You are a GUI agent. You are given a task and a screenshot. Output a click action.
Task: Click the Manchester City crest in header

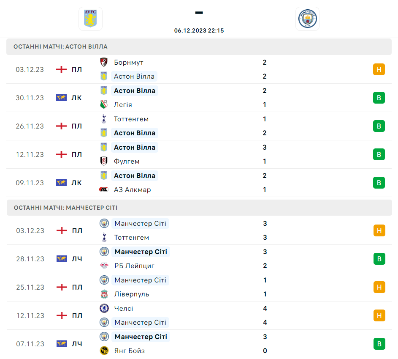pyautogui.click(x=307, y=19)
